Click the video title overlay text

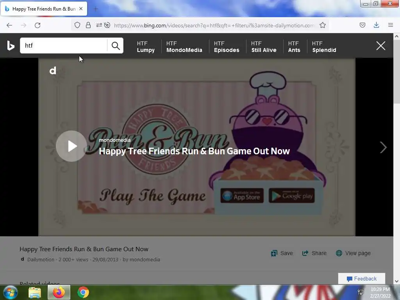[194, 151]
